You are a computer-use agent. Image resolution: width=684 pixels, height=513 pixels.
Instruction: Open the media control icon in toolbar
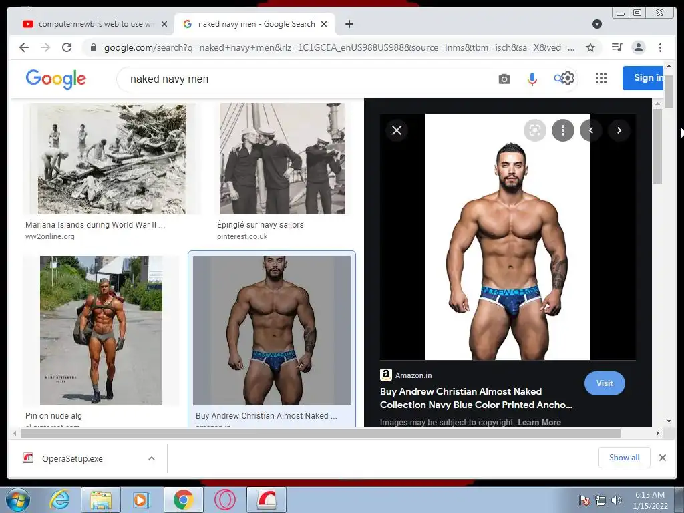click(x=617, y=47)
